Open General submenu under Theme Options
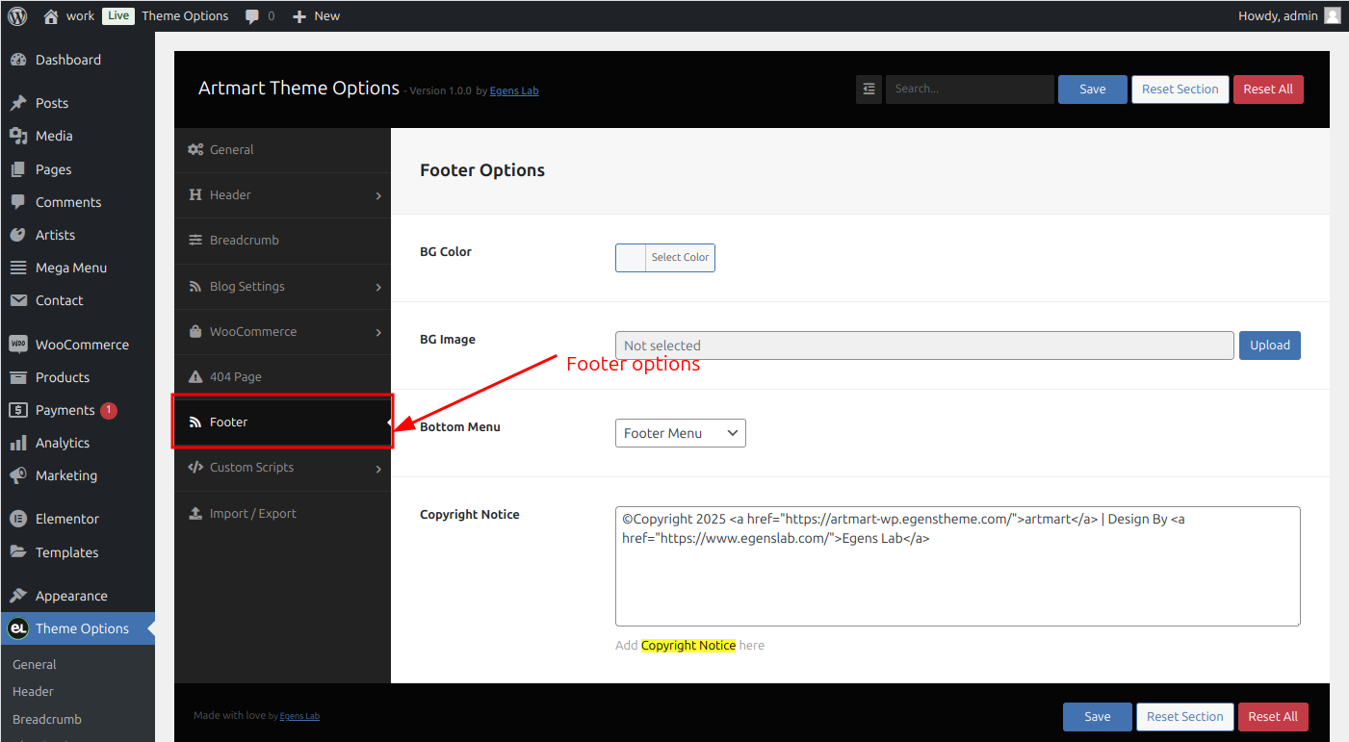Image resolution: width=1349 pixels, height=742 pixels. pyautogui.click(x=35, y=664)
